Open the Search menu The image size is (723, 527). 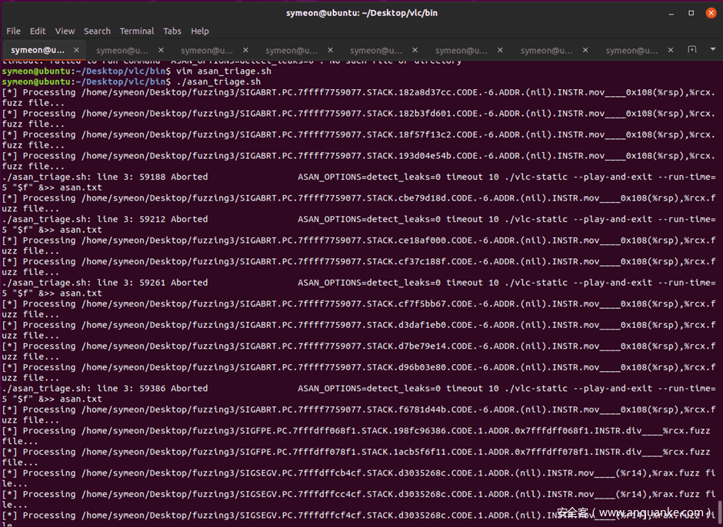(97, 31)
